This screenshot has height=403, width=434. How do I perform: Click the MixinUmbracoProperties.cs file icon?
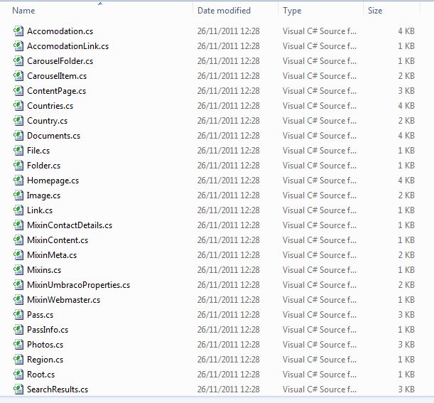click(x=18, y=285)
